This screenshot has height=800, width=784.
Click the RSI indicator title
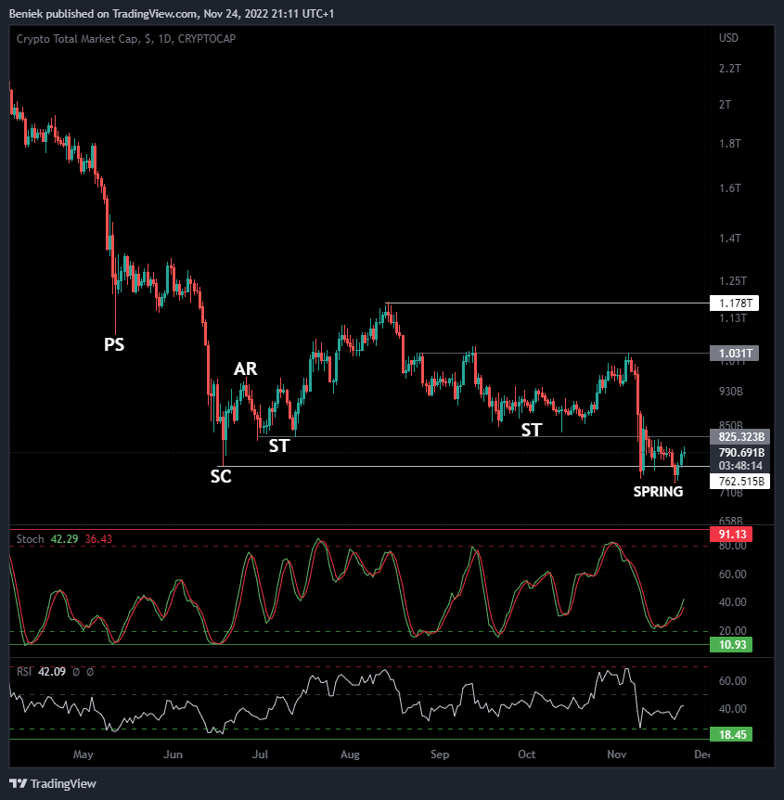pyautogui.click(x=24, y=671)
